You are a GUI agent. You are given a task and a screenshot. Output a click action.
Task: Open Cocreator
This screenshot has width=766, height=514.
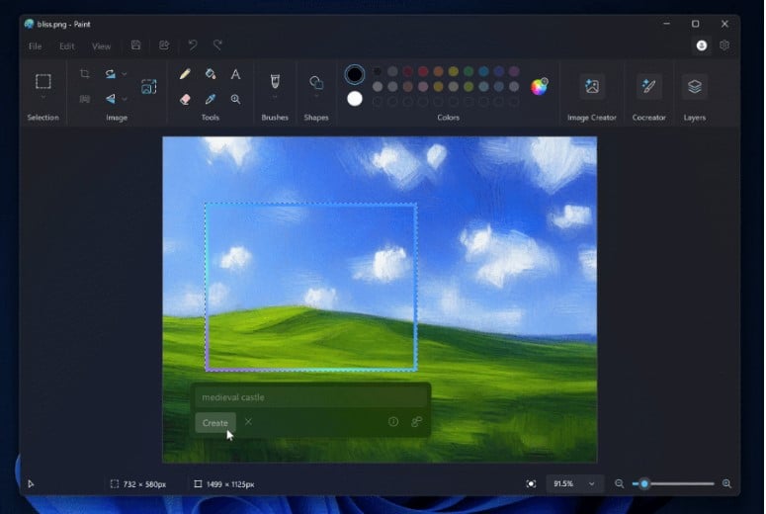pos(648,86)
